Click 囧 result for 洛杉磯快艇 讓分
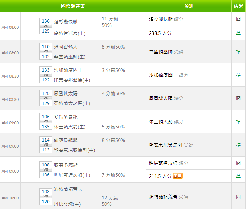This screenshot has width=247, height=209. (x=238, y=19)
